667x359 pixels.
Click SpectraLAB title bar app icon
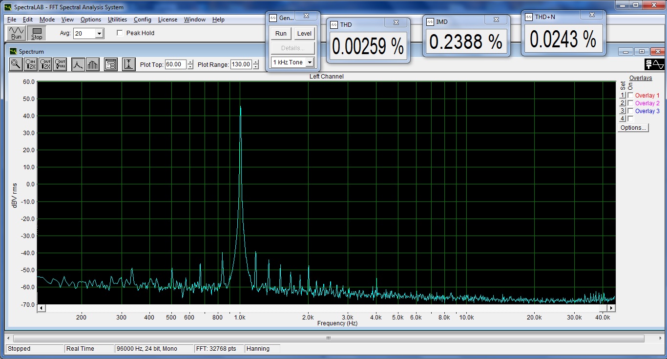[x=8, y=7]
